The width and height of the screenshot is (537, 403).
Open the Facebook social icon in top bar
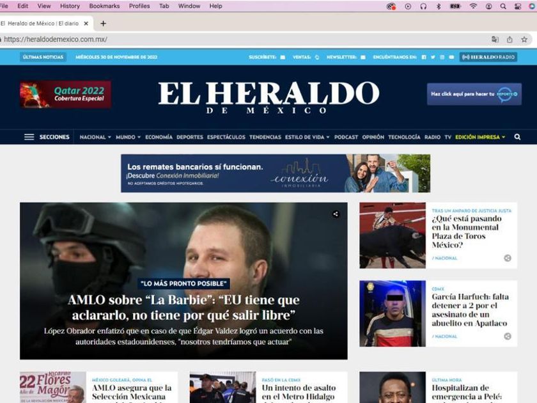coord(424,57)
